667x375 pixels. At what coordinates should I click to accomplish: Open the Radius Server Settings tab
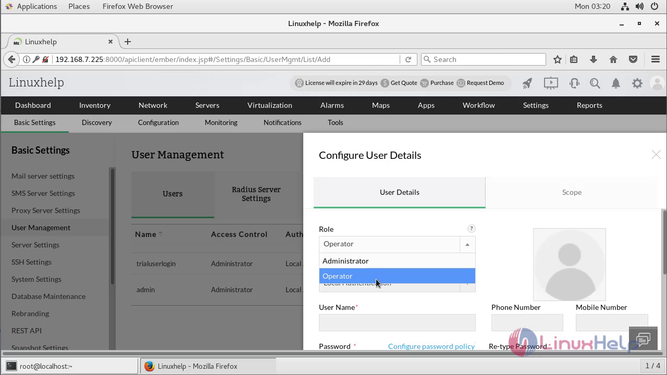256,194
